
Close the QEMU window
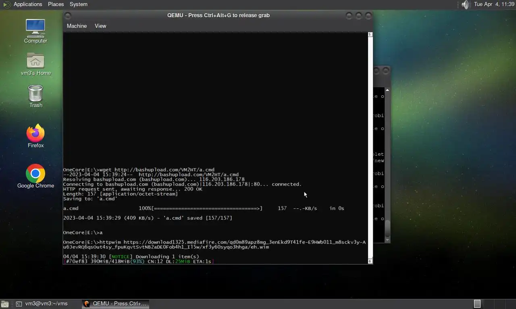coord(368,15)
